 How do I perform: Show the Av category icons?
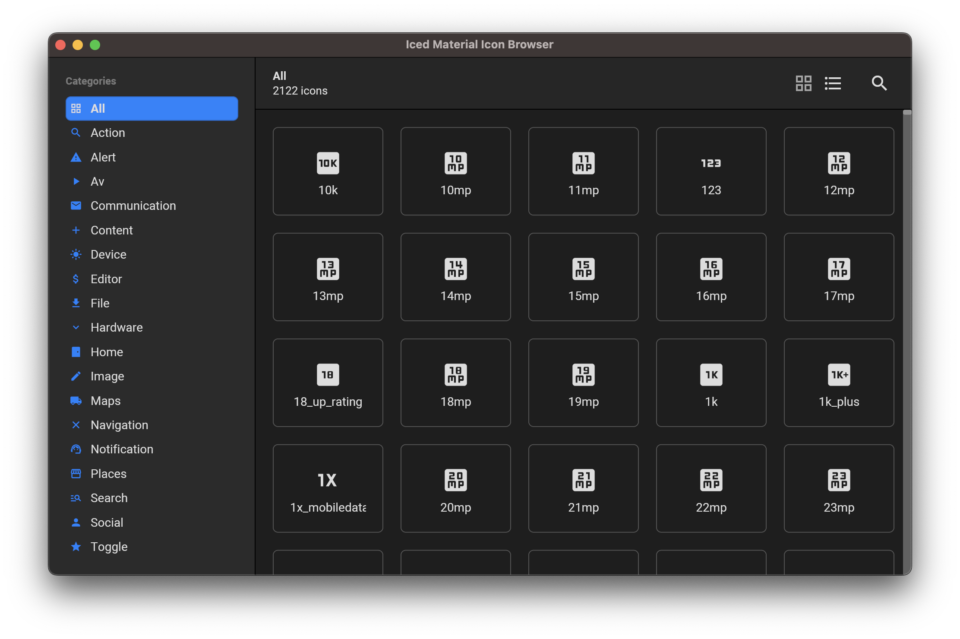point(152,181)
